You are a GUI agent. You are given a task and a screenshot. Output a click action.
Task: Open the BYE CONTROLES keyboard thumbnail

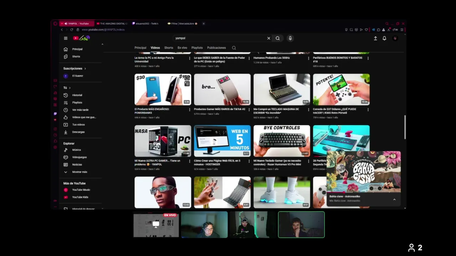point(282,141)
